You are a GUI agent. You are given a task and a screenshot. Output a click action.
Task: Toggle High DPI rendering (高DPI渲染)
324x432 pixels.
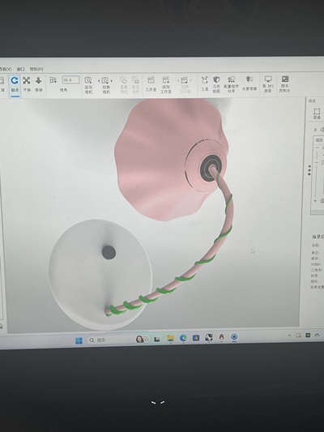pyautogui.click(x=268, y=83)
